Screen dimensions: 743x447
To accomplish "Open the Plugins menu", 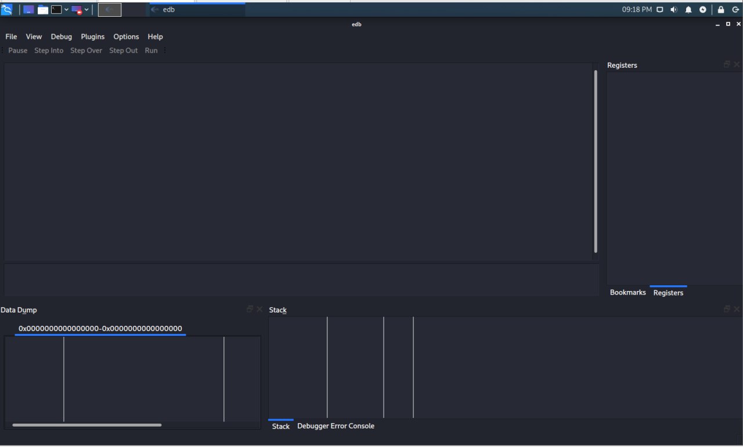I will pos(92,37).
